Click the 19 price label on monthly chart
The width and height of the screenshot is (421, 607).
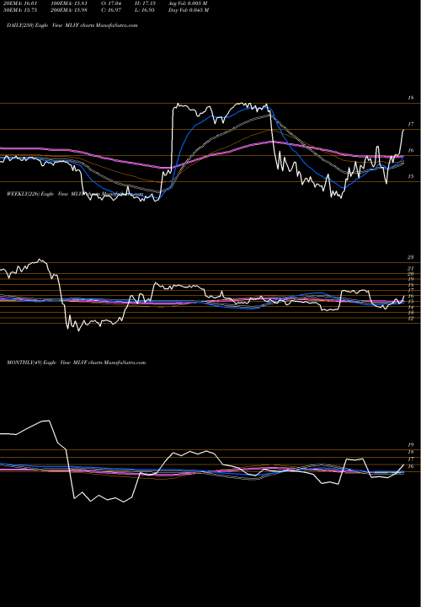412,445
